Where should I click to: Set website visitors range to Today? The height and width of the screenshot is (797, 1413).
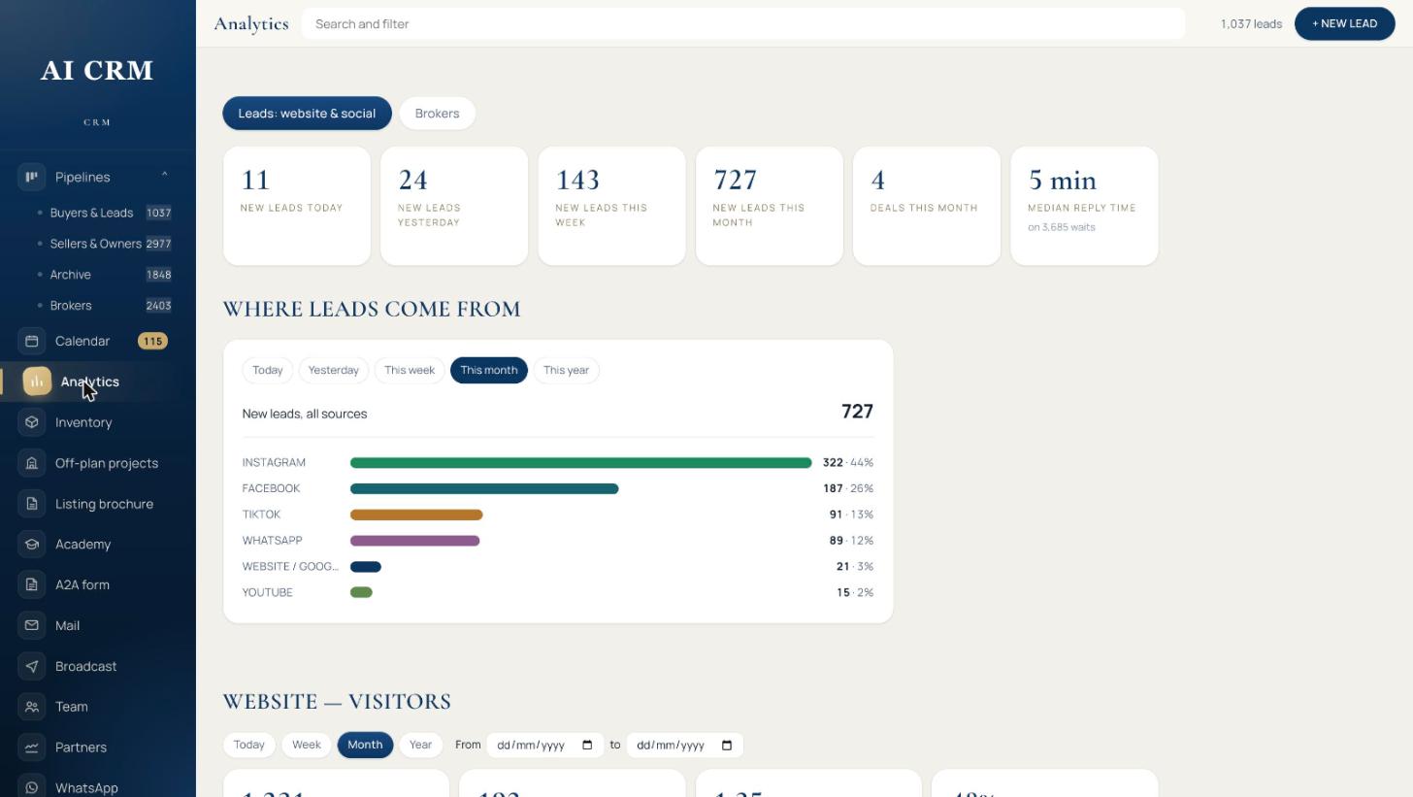[x=248, y=745]
